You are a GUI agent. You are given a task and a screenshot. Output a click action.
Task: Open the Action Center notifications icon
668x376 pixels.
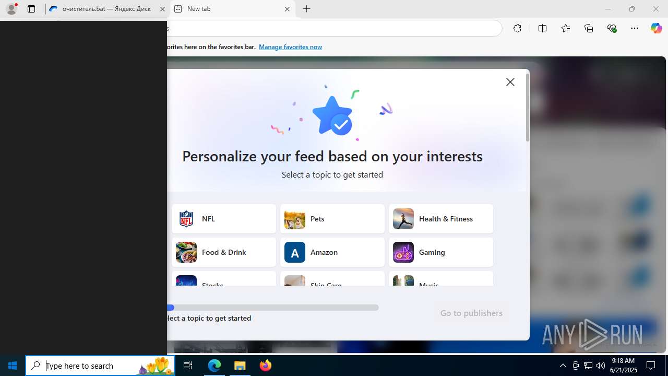pyautogui.click(x=651, y=366)
